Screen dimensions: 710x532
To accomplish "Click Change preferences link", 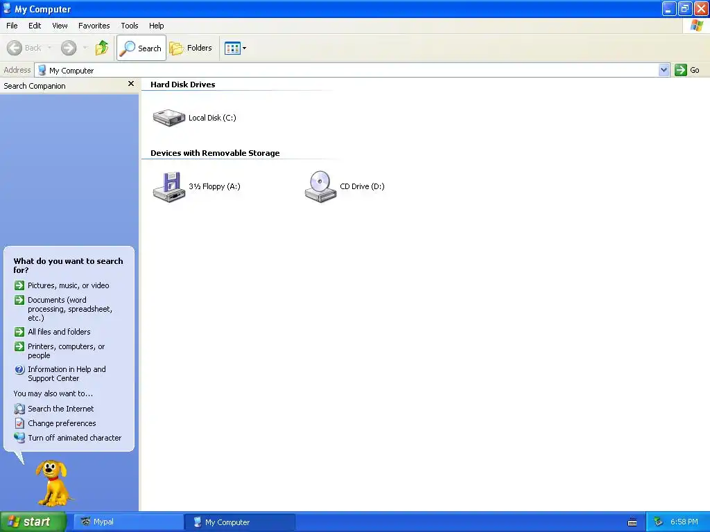I will (x=62, y=423).
